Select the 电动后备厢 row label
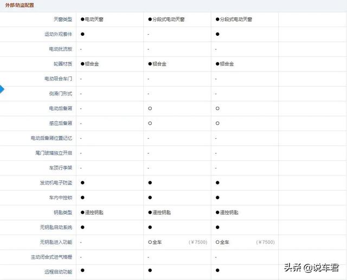 pos(60,108)
